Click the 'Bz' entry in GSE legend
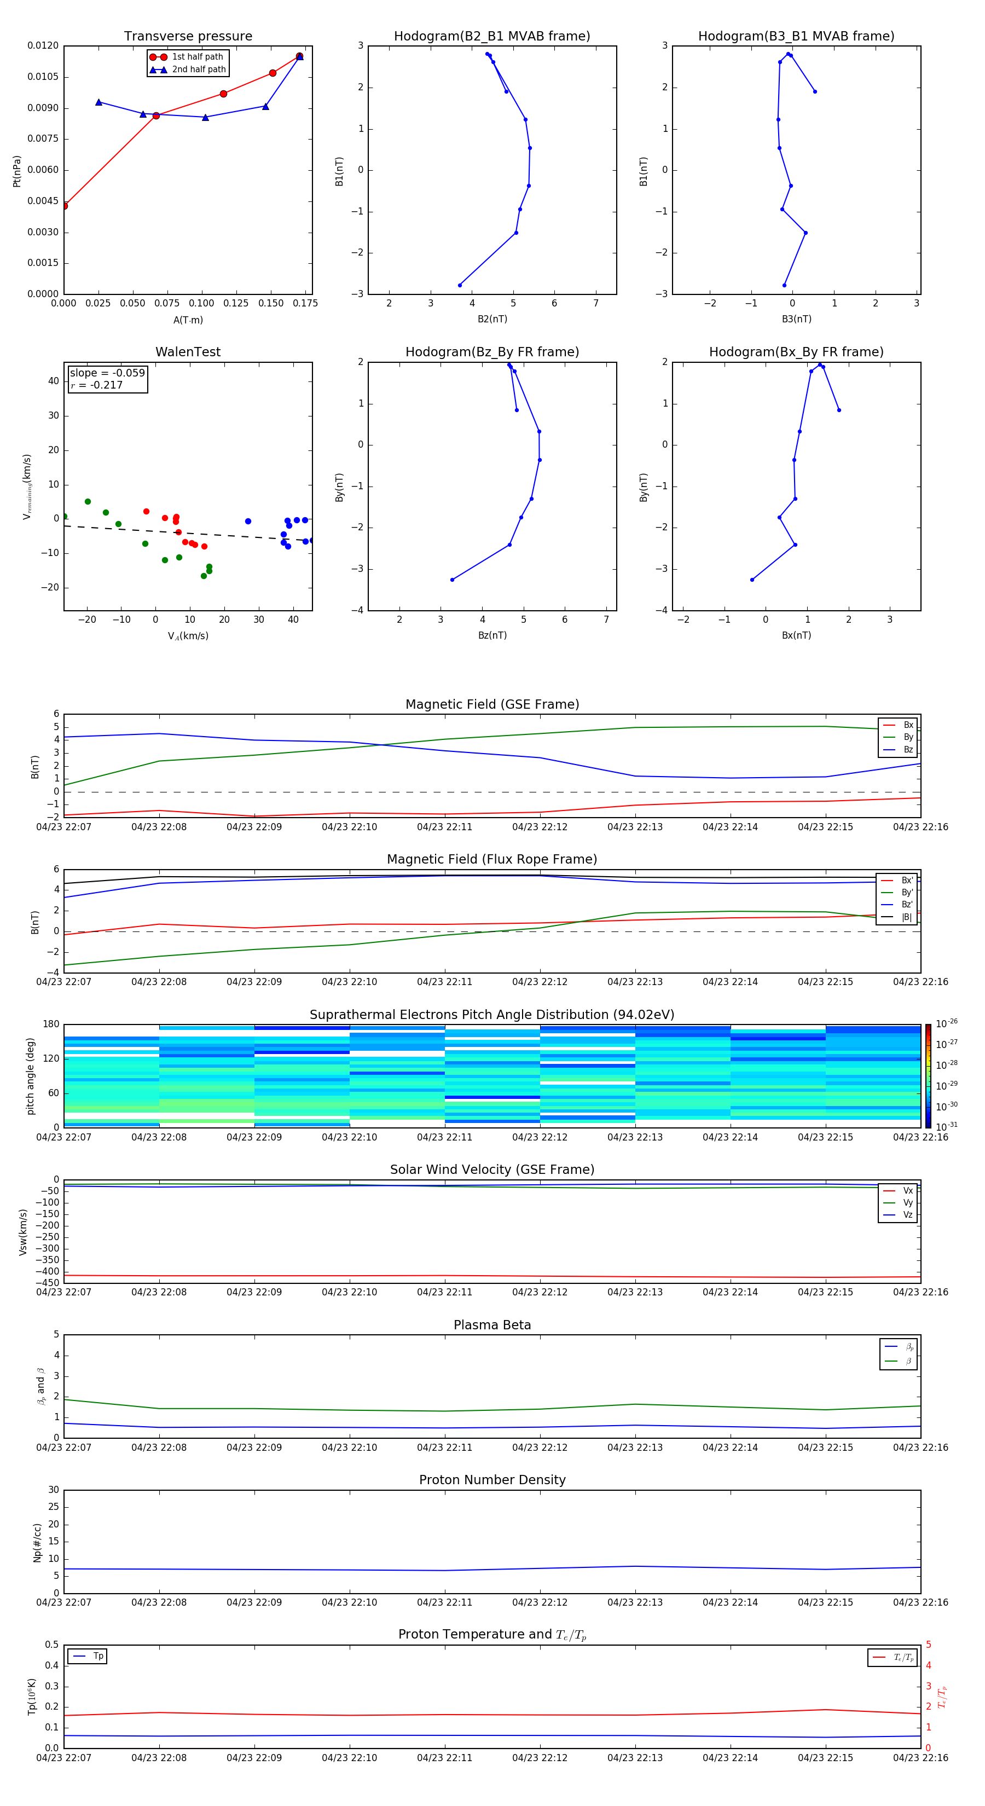Viewport: 985px width, 1806px height. (898, 749)
